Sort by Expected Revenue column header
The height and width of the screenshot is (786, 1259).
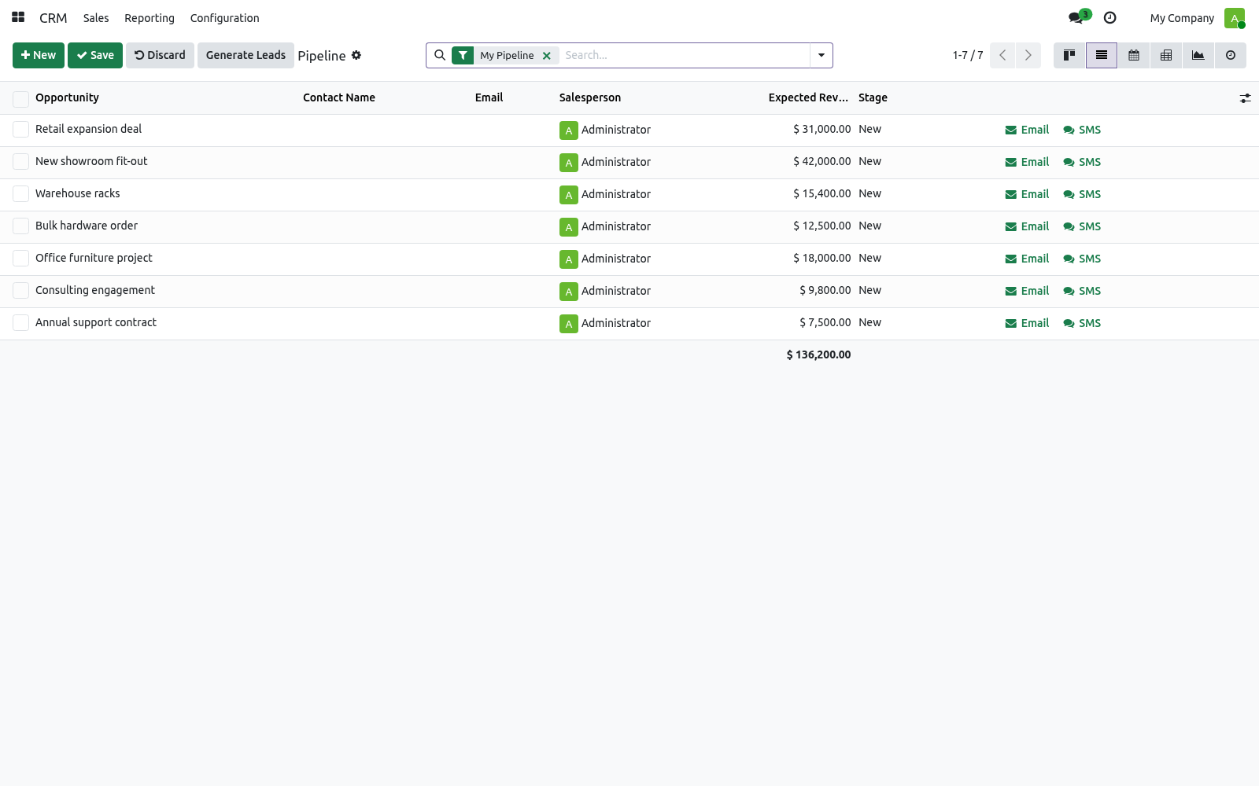808,97
